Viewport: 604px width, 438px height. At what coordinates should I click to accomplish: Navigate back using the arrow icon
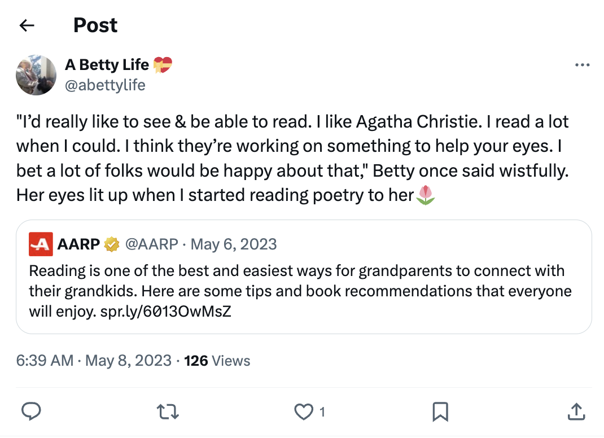(27, 25)
